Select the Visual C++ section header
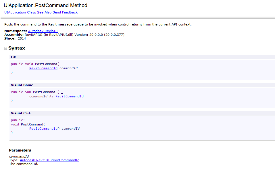The width and height of the screenshot is (275, 171). click(21, 113)
